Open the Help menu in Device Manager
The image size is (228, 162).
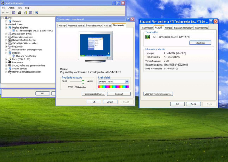27,8
